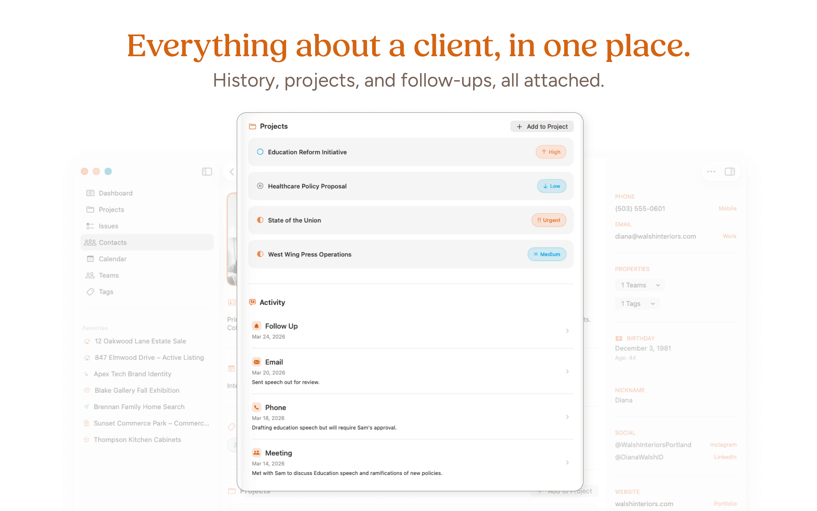The image size is (817, 511).
Task: Toggle paused status of Healthcare Policy Proposal
Action: (x=260, y=186)
